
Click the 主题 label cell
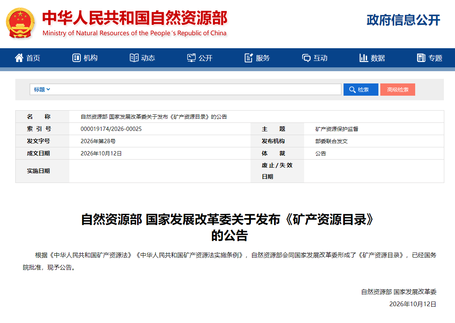tap(277, 129)
